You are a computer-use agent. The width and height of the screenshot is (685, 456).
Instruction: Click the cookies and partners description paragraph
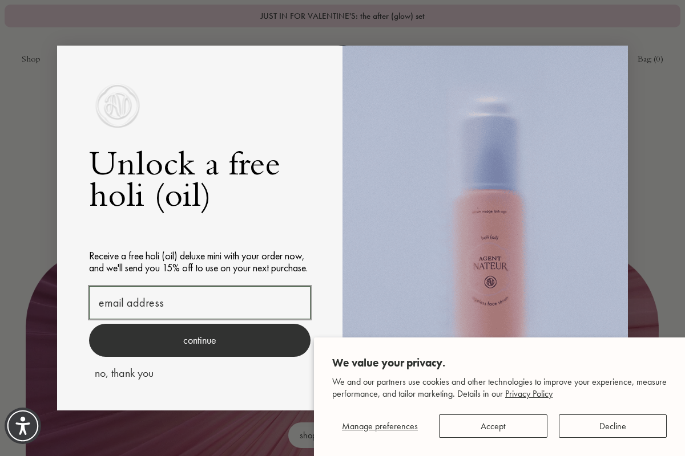pos(499,388)
